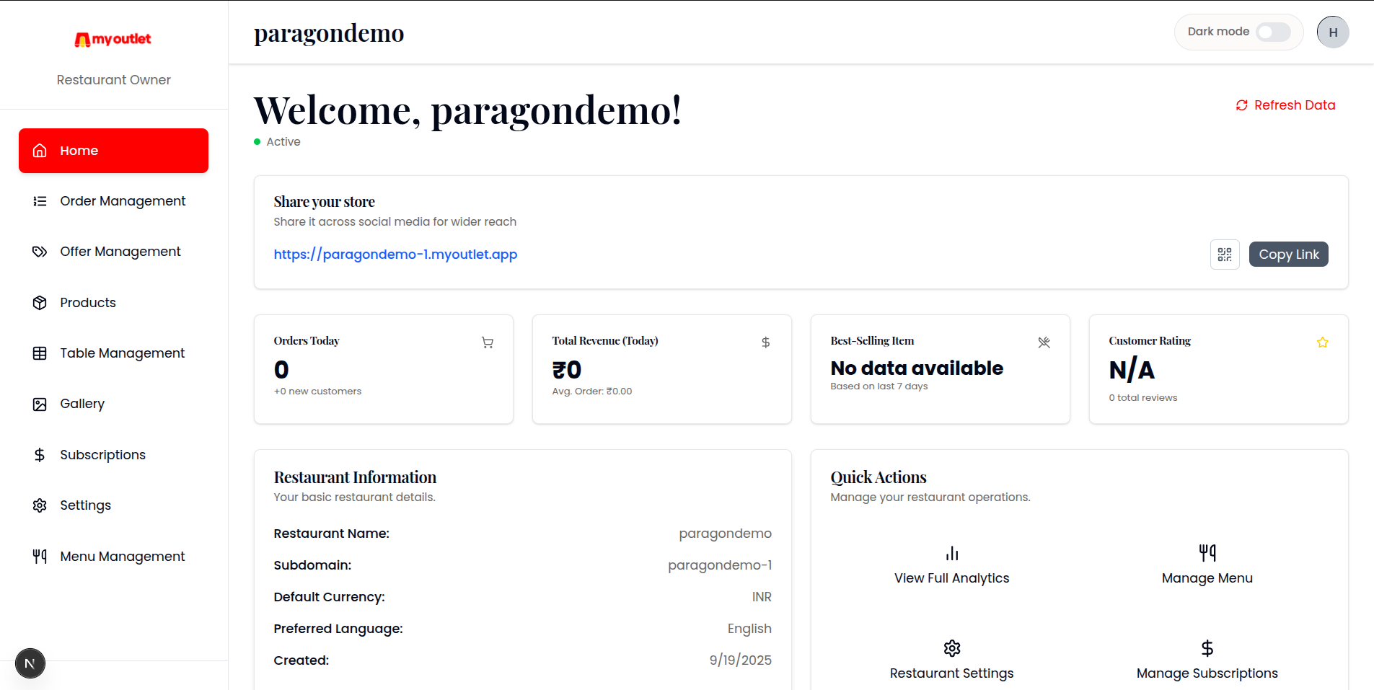
Task: Click View Full Analytics quick action
Action: coord(951,565)
